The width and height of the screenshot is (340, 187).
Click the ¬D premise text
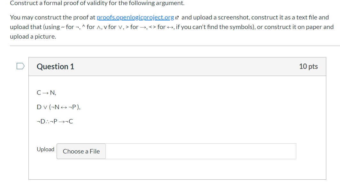tap(41, 121)
